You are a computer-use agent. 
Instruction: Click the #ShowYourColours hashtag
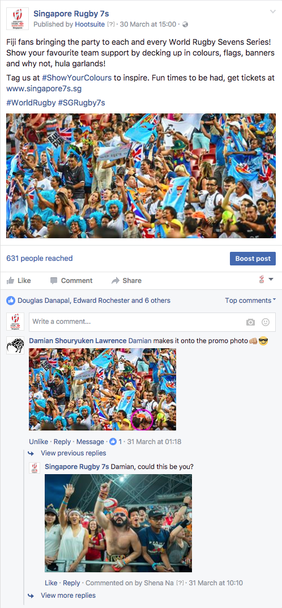(x=76, y=78)
